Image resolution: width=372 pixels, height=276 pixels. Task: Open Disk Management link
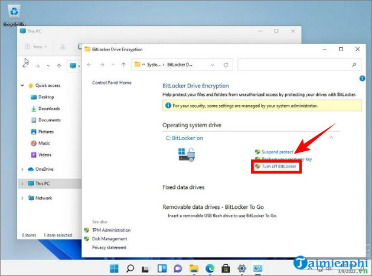point(109,239)
